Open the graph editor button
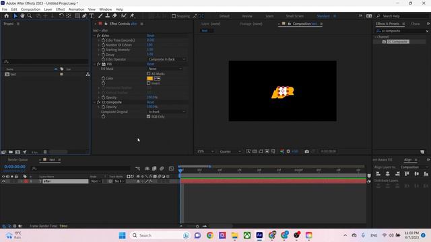 pyautogui.click(x=171, y=169)
